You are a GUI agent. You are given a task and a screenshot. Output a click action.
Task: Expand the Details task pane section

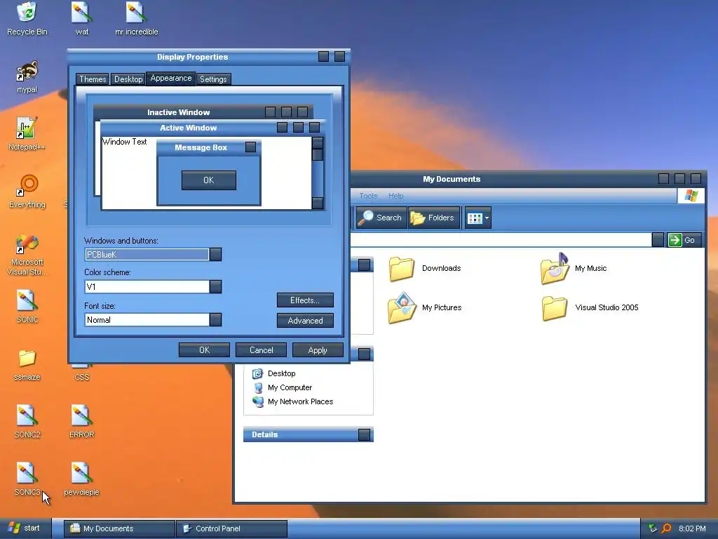pyautogui.click(x=364, y=434)
